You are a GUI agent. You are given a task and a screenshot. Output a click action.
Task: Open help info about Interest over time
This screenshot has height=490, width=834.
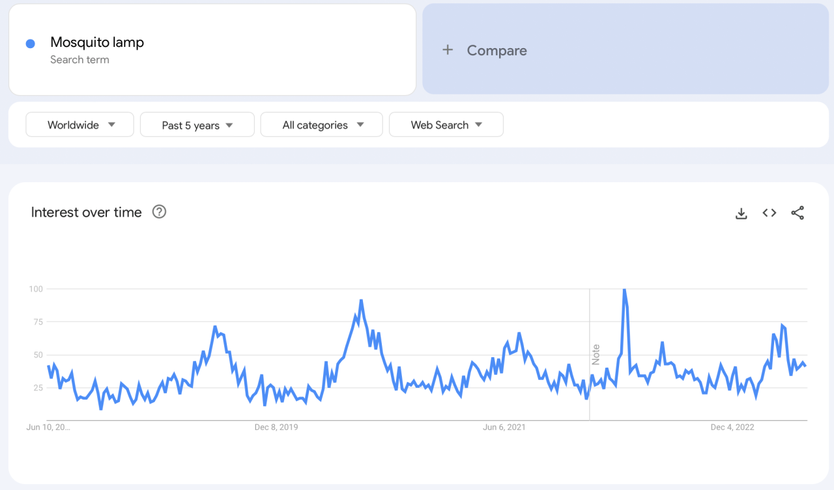tap(158, 211)
